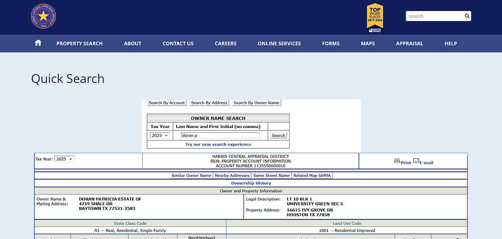Screen dimensions: 502x239
Task: Open the FORMS menu
Action: 331,44
